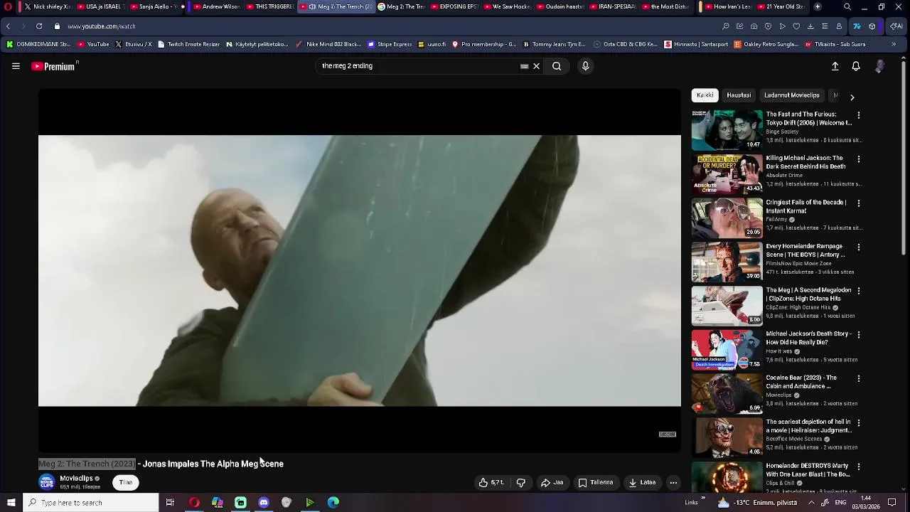Open options menu for Cringiest Fails video

(859, 203)
